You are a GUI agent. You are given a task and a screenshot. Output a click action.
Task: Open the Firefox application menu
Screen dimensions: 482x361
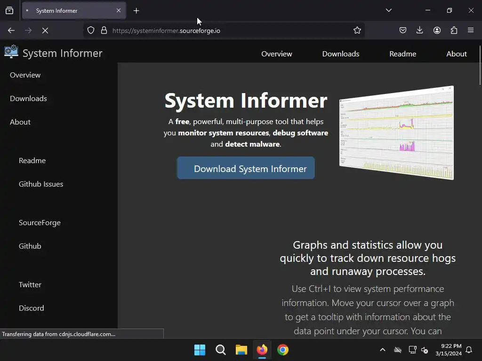click(x=471, y=30)
